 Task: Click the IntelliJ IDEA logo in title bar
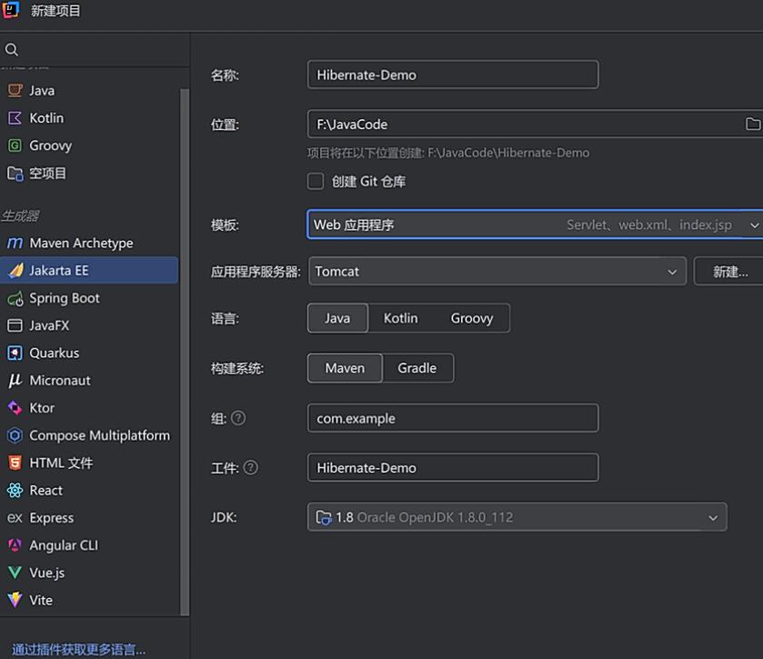tap(11, 10)
